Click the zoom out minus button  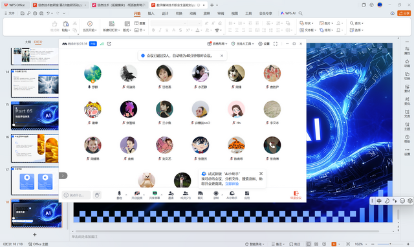373,244
